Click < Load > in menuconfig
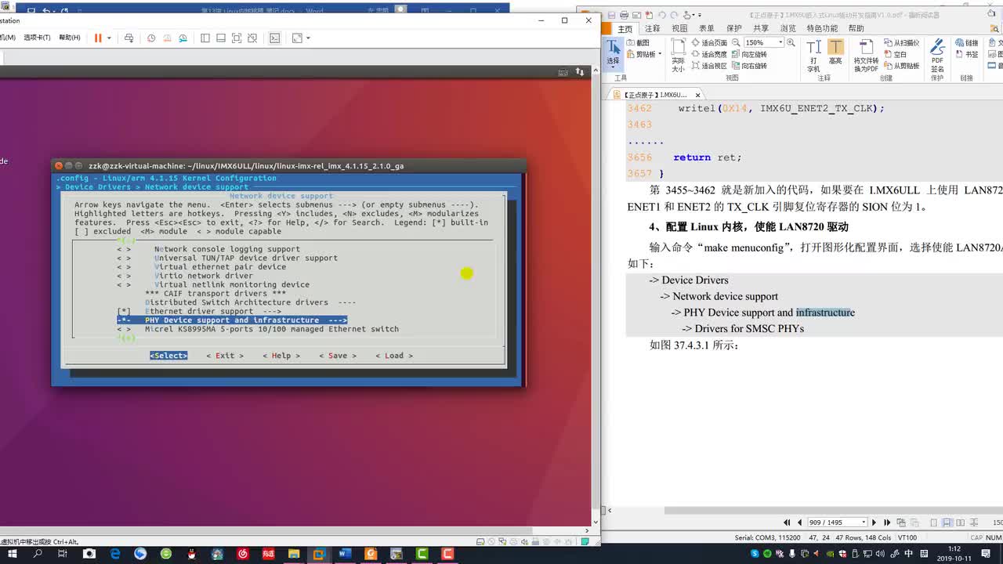The image size is (1003, 564). coord(394,356)
